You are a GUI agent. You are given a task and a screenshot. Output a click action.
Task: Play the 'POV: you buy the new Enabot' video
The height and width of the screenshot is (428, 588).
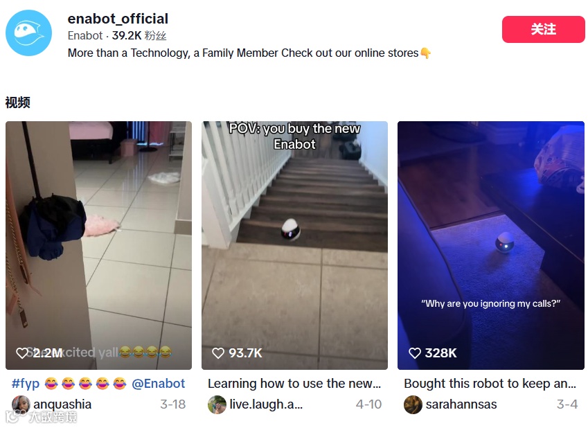click(x=295, y=245)
